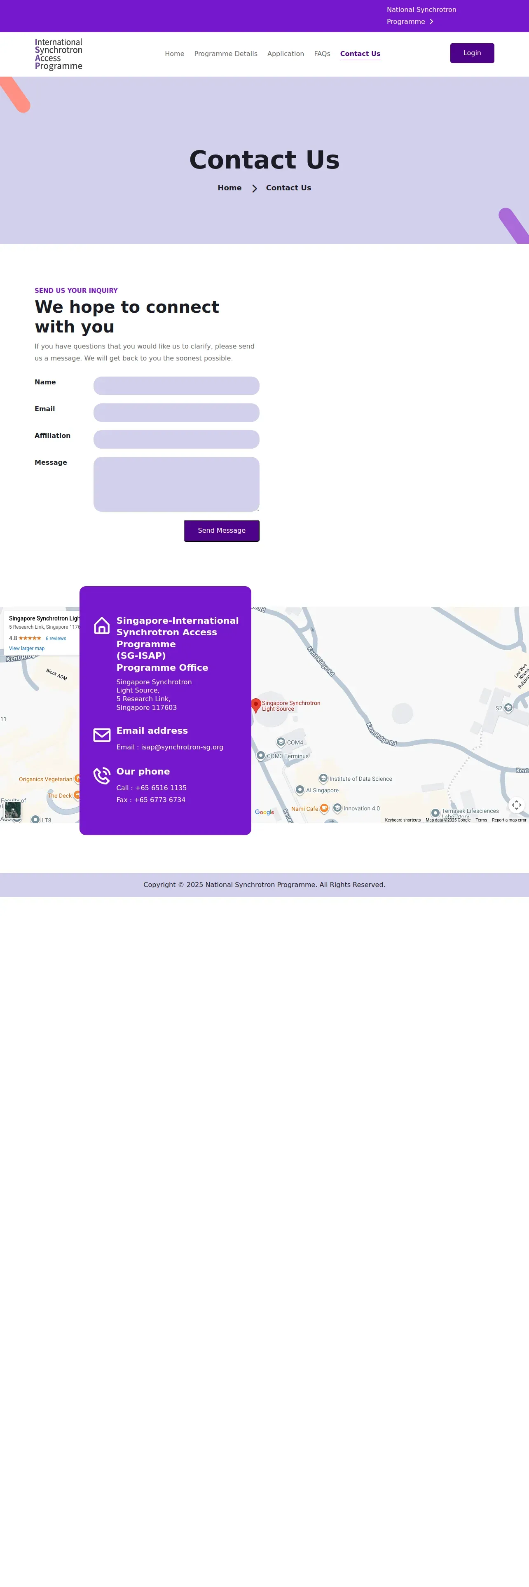Image resolution: width=529 pixels, height=1587 pixels.
Task: Click the COM3 Terminus map marker
Action: (x=260, y=756)
